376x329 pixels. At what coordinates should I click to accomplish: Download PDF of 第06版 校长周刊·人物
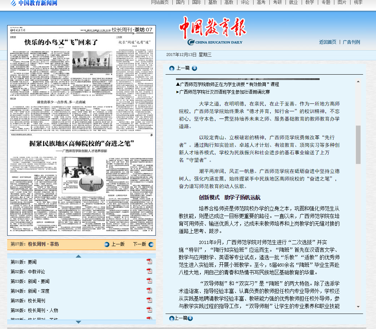[x=149, y=310]
